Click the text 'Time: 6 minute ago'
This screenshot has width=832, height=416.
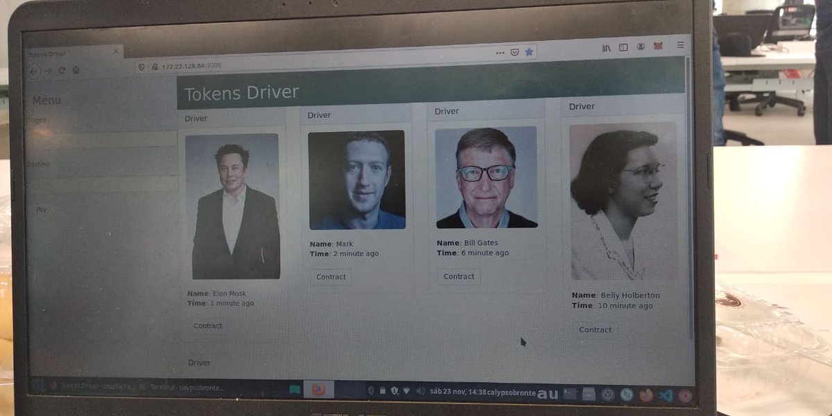pyautogui.click(x=473, y=253)
